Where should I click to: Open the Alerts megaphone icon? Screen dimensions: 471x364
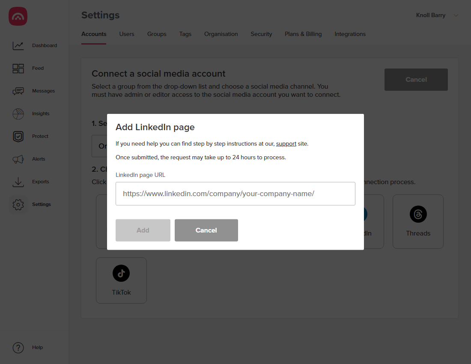click(18, 159)
